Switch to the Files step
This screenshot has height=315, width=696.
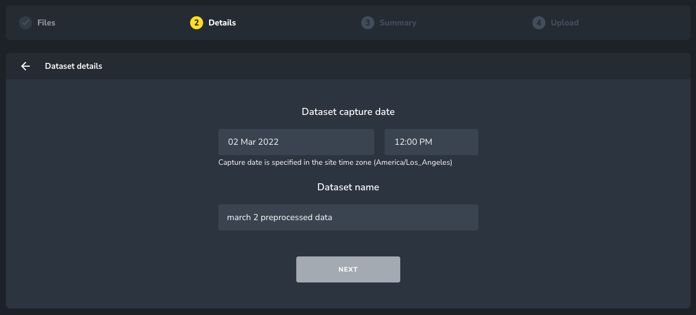pyautogui.click(x=45, y=23)
